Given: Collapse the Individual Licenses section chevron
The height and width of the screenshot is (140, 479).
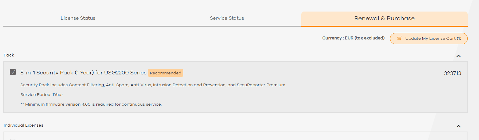Looking at the screenshot, I should click(x=458, y=126).
